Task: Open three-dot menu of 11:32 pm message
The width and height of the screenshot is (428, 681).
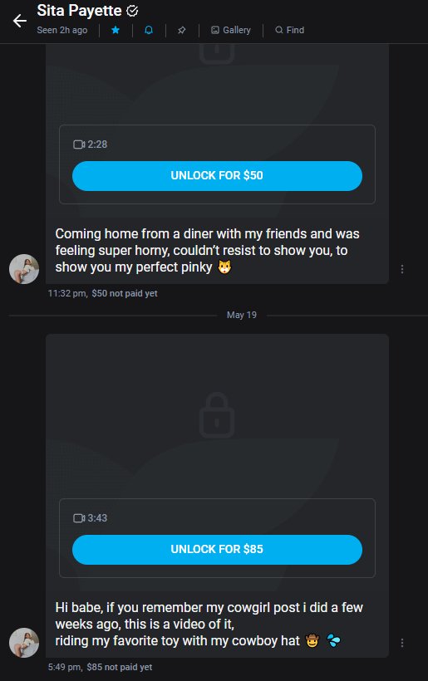Action: point(402,269)
